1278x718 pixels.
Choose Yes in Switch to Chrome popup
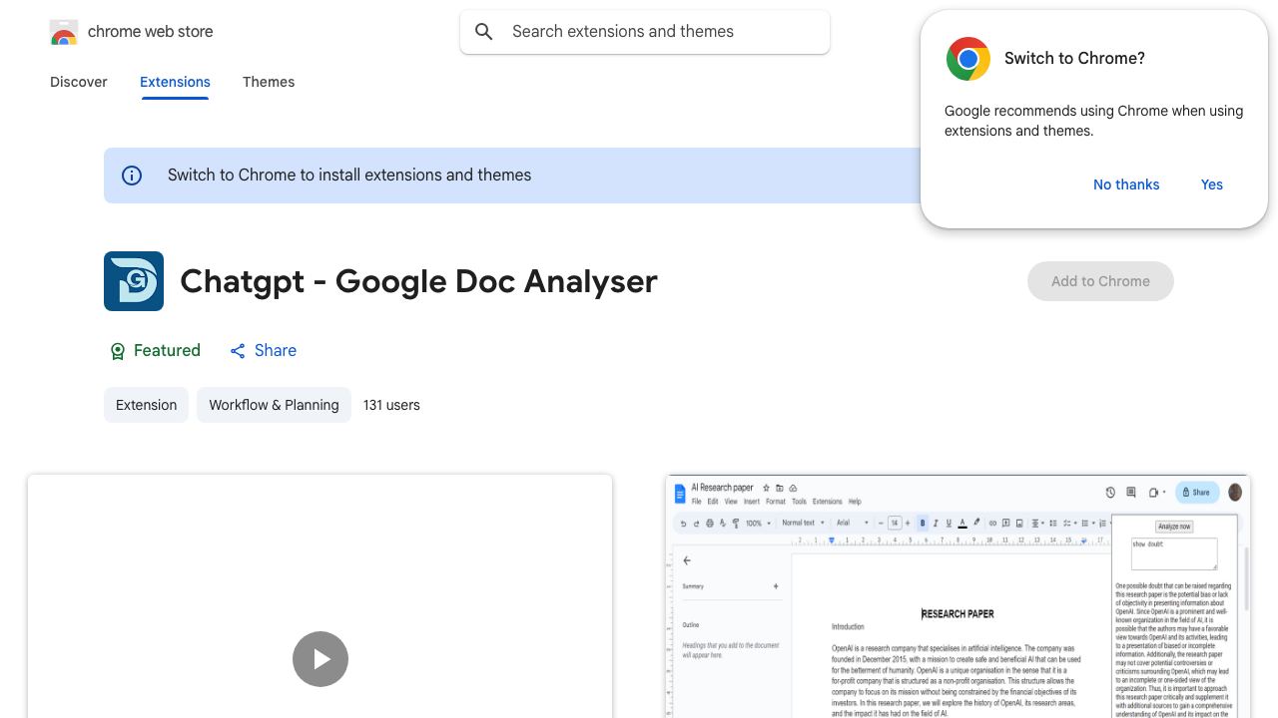pos(1212,184)
